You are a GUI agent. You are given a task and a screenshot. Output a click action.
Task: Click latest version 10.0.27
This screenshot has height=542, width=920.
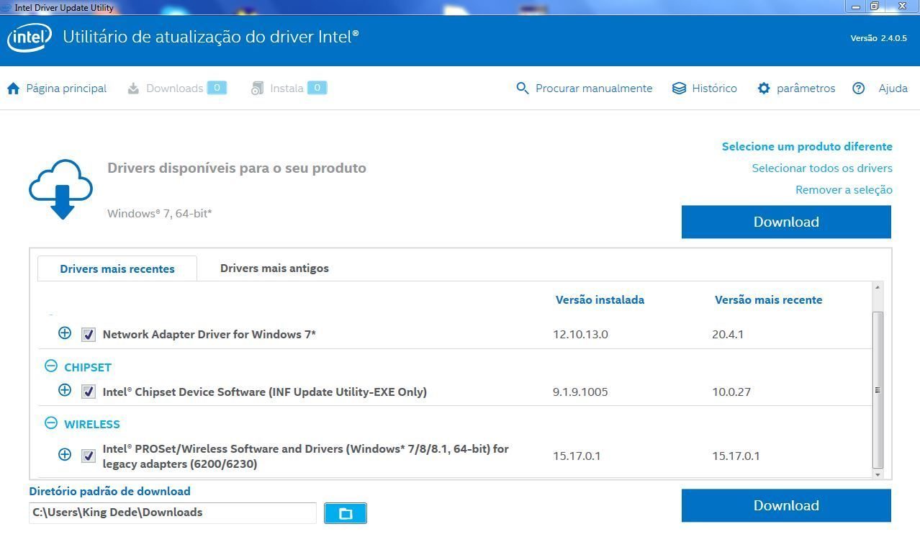pyautogui.click(x=731, y=392)
